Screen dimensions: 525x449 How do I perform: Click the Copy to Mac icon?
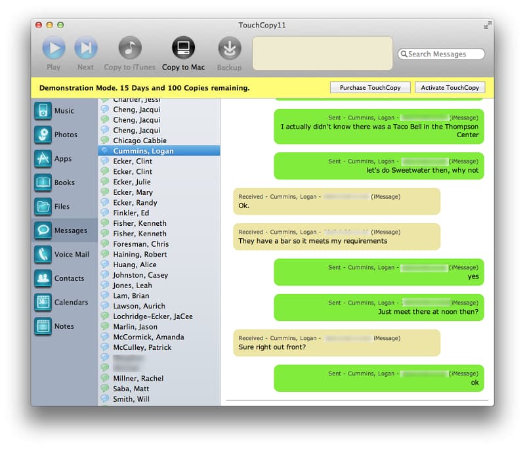pyautogui.click(x=183, y=48)
